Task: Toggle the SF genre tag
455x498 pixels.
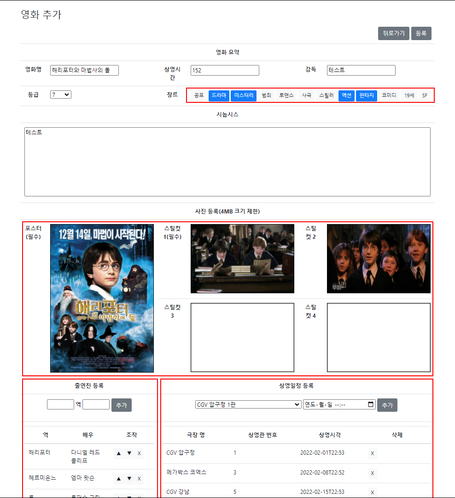Action: (x=425, y=95)
